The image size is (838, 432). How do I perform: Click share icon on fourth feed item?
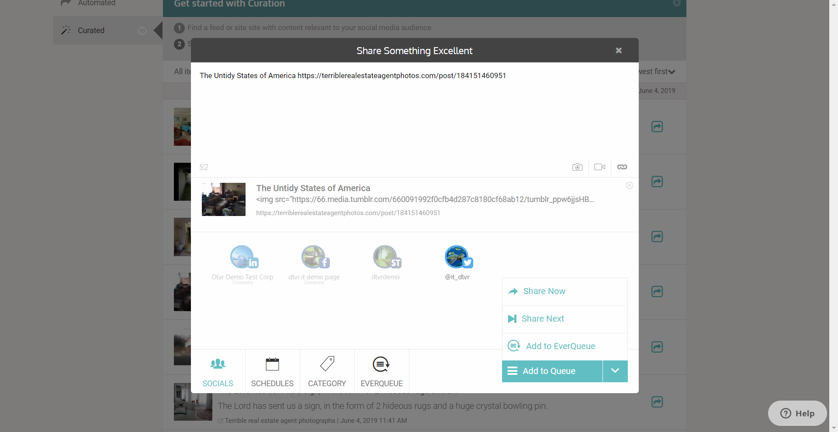657,291
